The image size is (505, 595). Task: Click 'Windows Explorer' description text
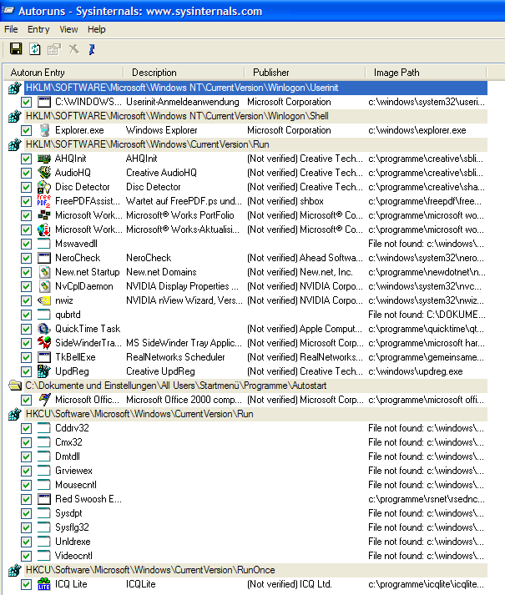[162, 130]
